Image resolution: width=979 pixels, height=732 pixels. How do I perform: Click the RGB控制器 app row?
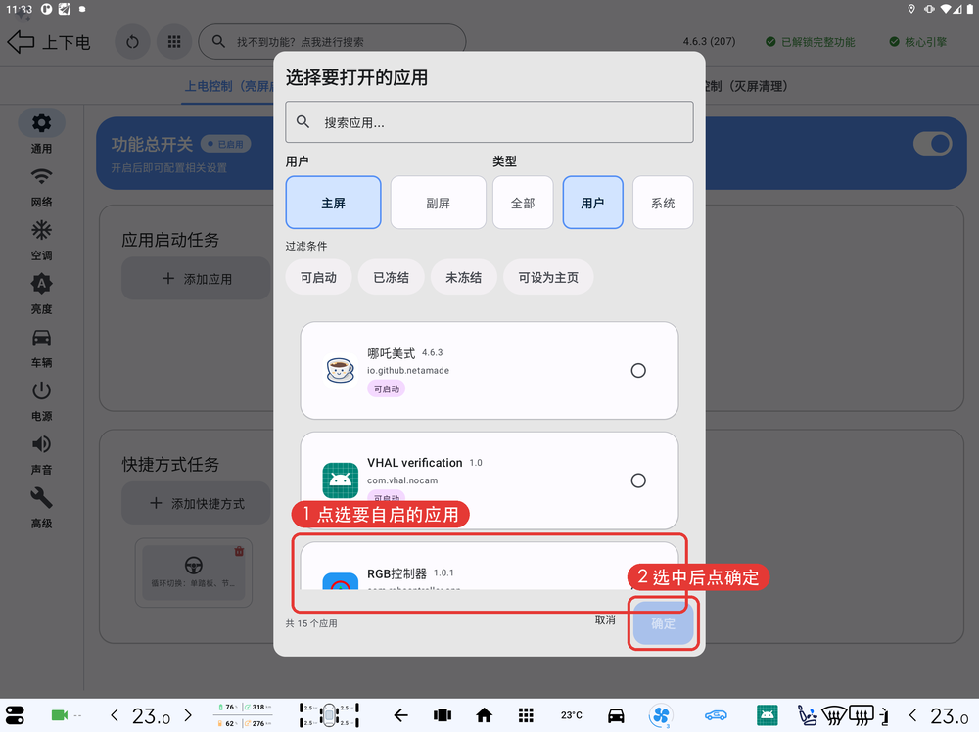pos(489,567)
